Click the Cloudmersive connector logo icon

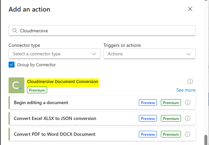[16, 85]
